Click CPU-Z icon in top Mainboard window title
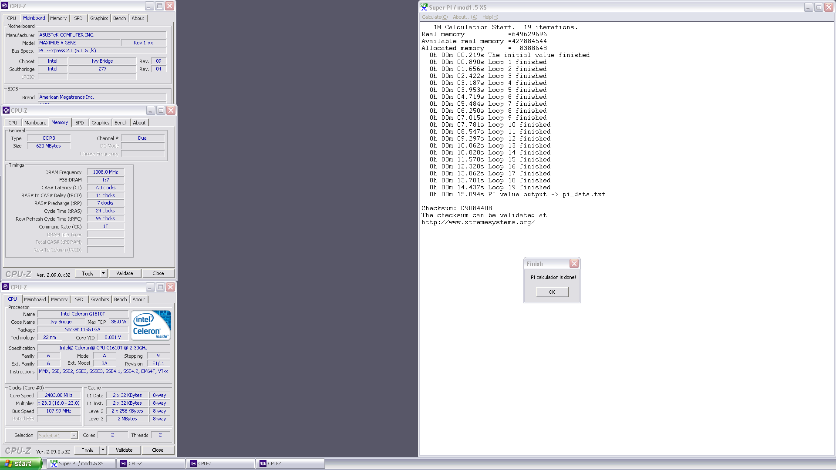This screenshot has height=470, width=836. (5, 6)
